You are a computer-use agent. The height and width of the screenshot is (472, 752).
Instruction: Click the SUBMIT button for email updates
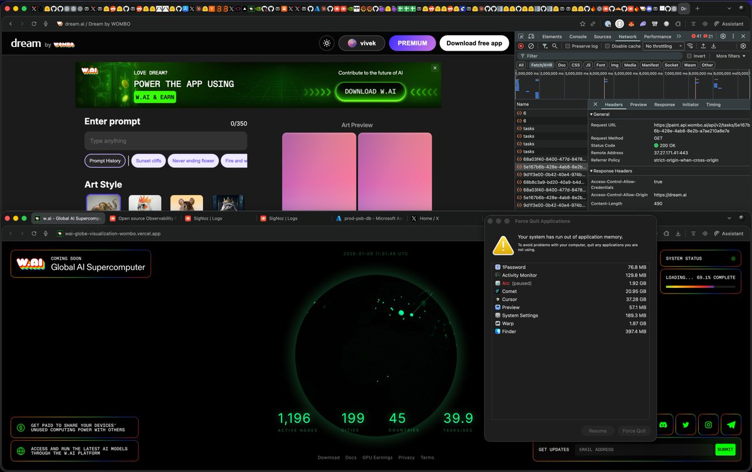tap(725, 449)
